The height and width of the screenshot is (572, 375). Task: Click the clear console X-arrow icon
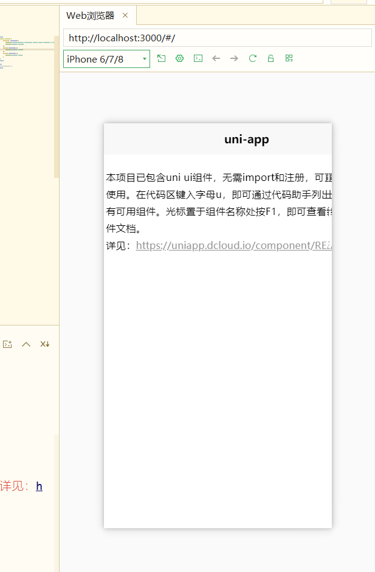[45, 344]
